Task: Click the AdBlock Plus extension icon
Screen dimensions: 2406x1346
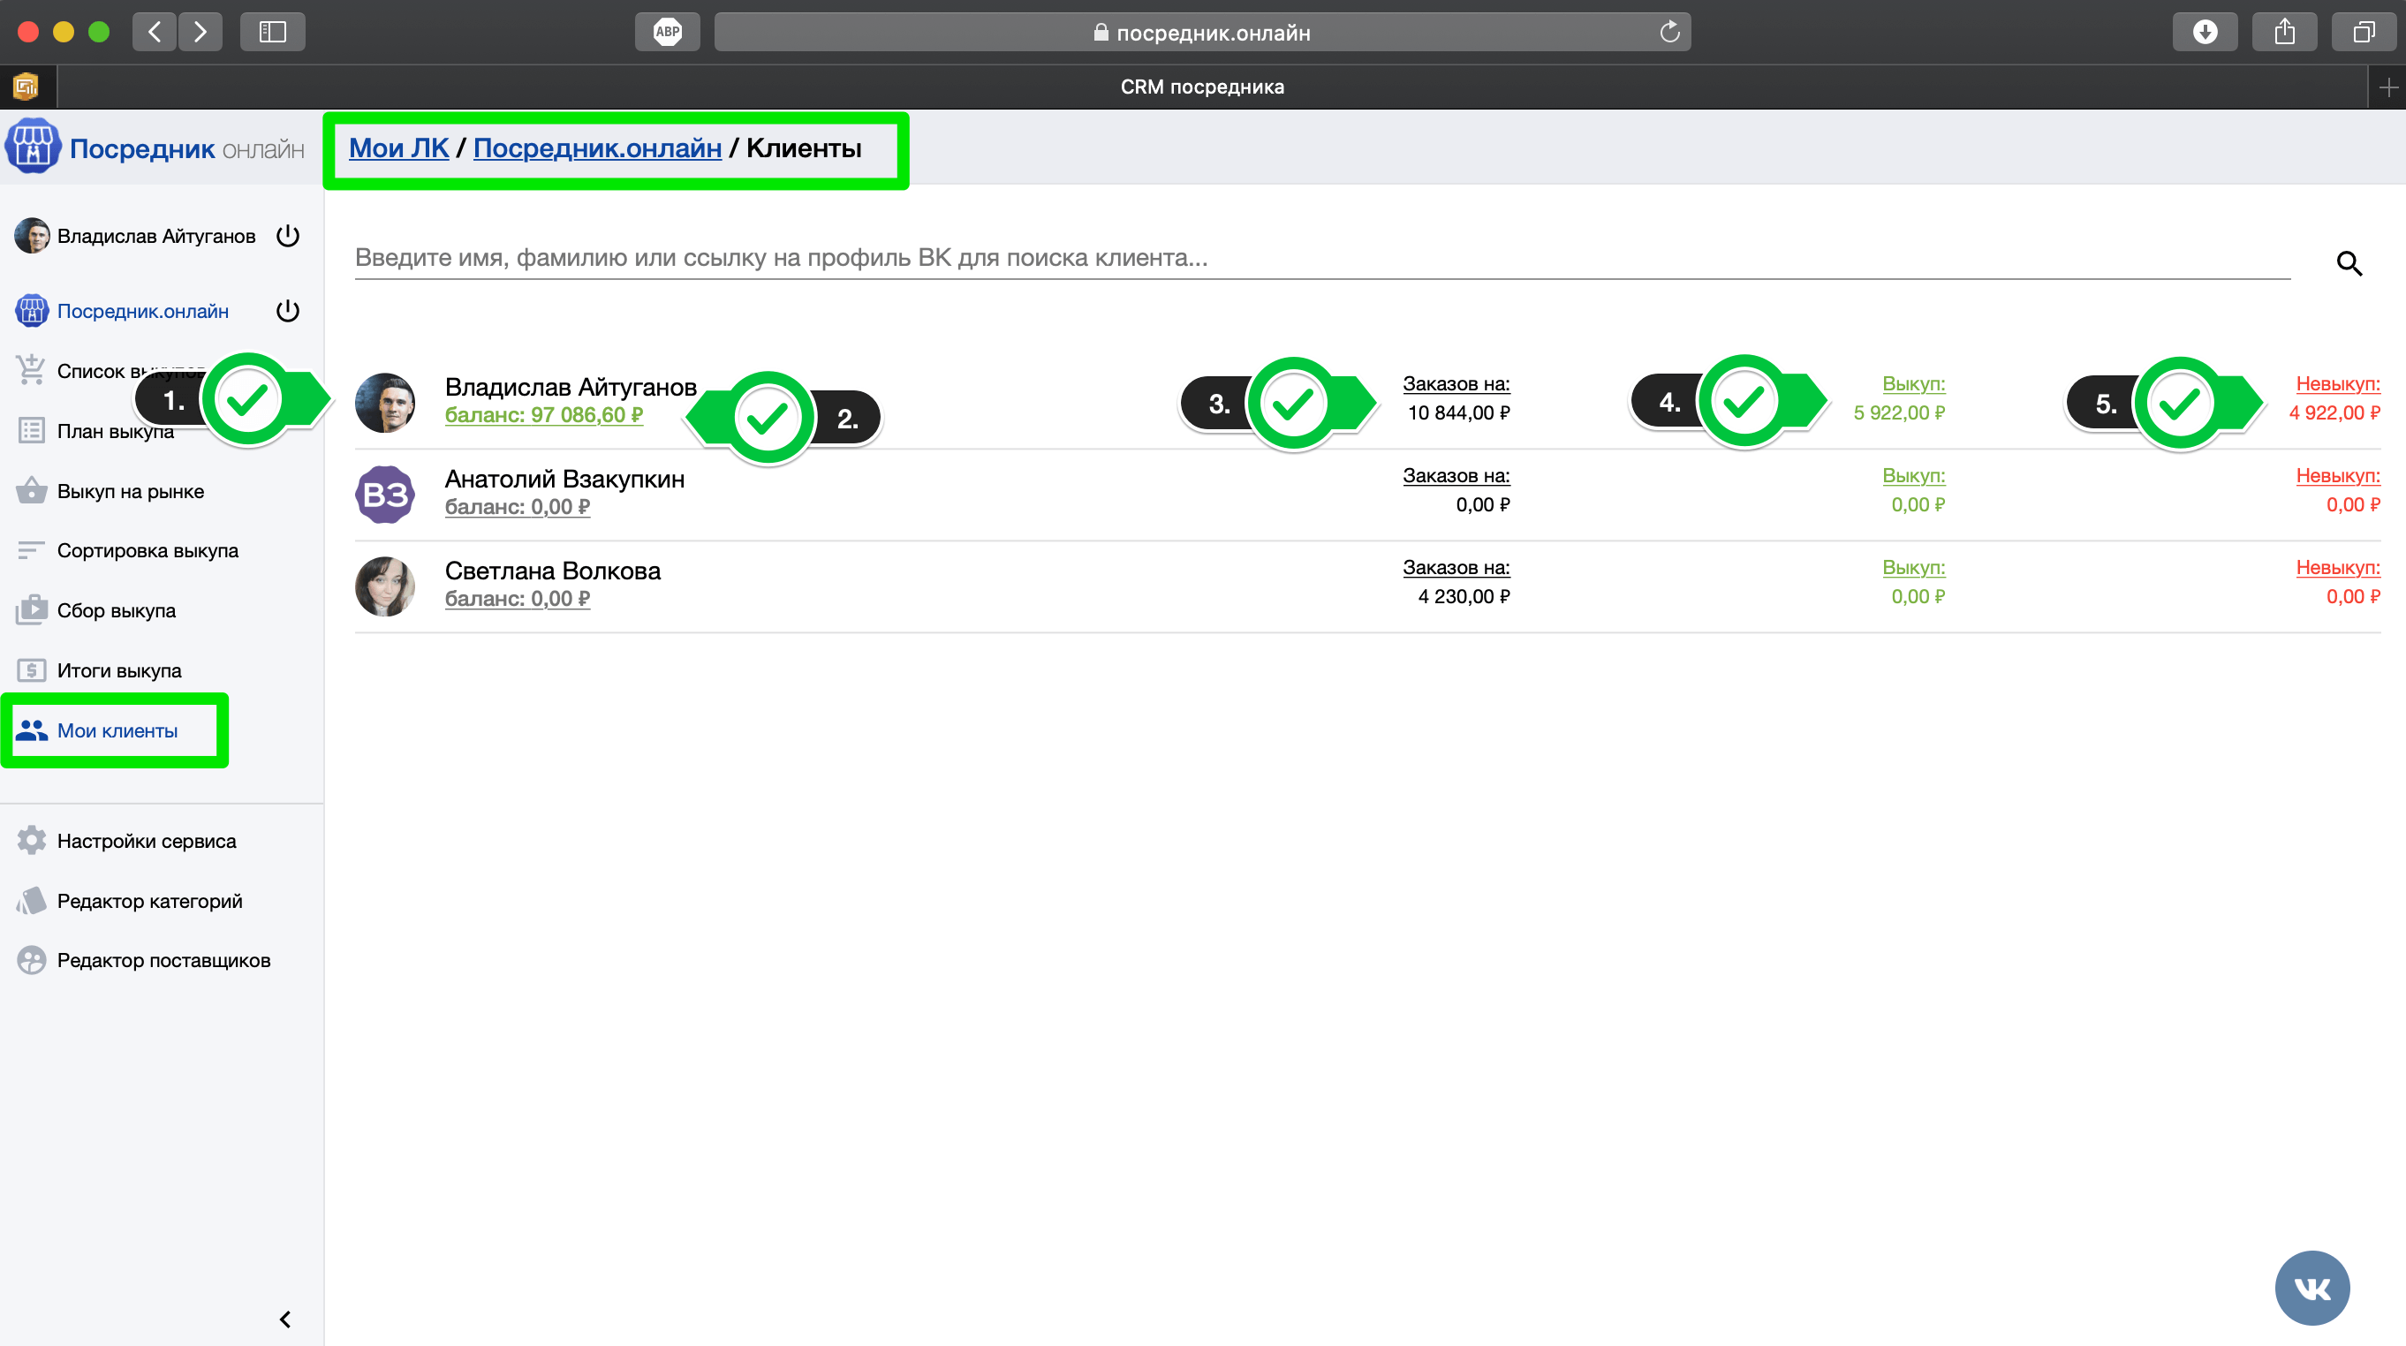Action: (x=667, y=32)
